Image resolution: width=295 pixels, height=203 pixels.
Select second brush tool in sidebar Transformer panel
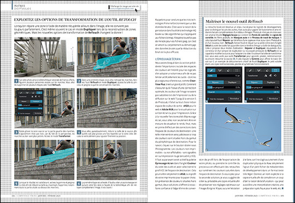click(x=259, y=70)
